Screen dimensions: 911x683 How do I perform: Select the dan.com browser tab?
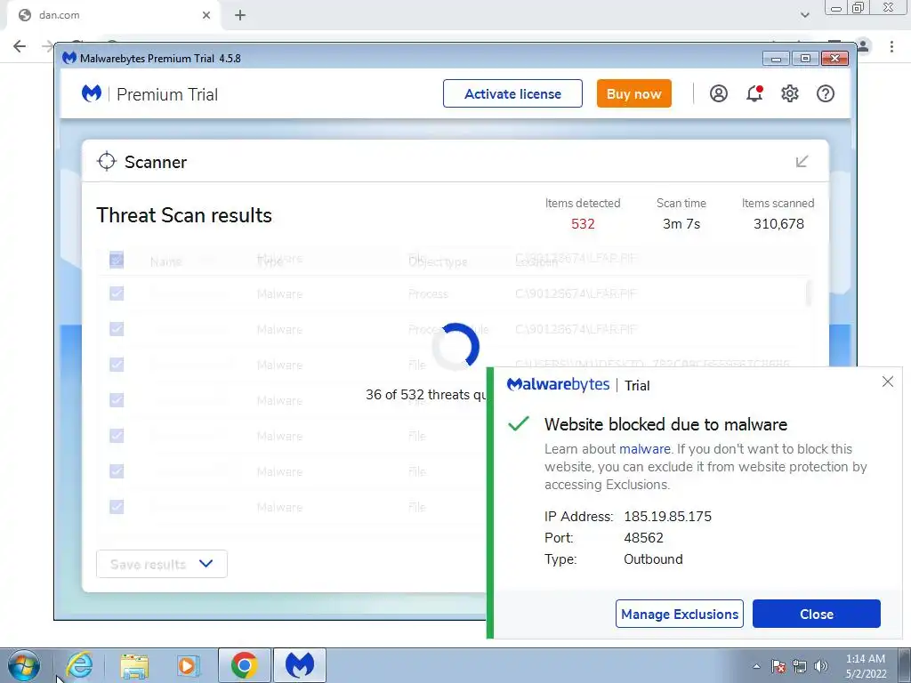pyautogui.click(x=113, y=15)
